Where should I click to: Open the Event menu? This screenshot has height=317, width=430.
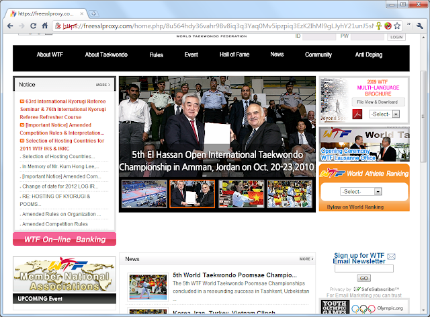[191, 55]
